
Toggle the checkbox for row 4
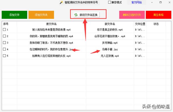pos(4,49)
